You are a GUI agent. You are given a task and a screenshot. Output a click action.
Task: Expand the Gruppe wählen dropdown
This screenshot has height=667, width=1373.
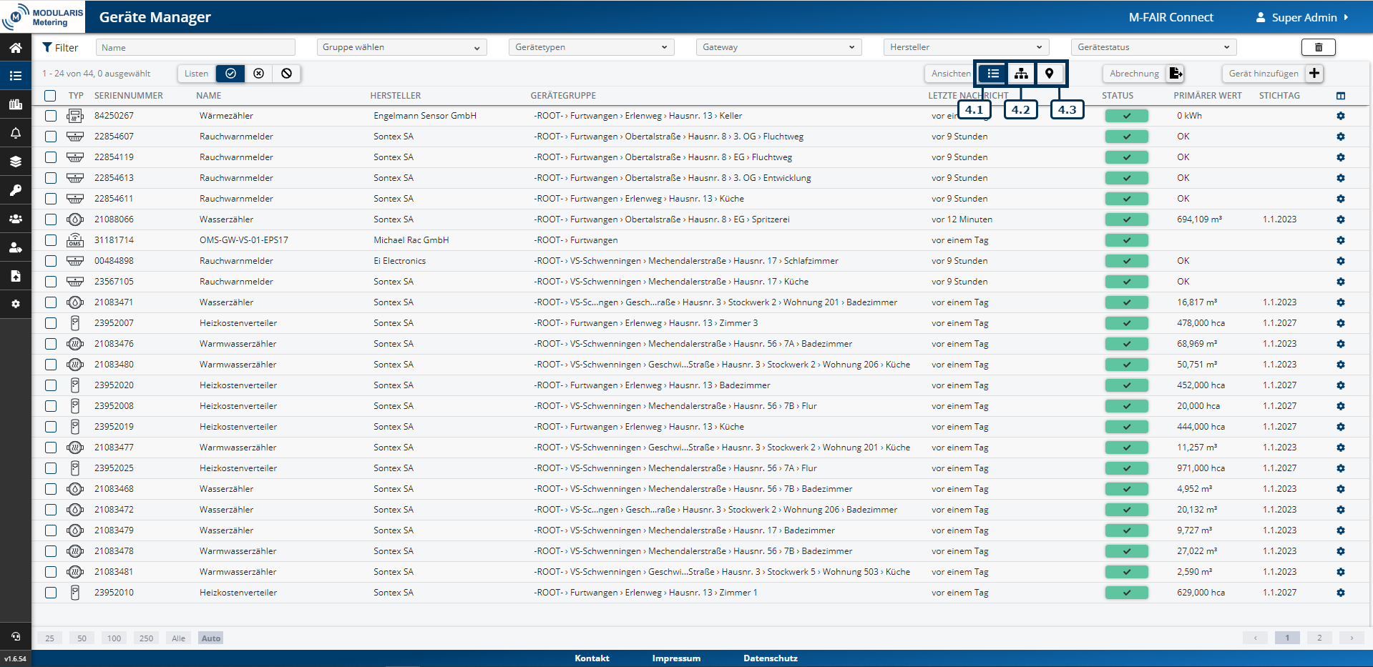pyautogui.click(x=401, y=47)
